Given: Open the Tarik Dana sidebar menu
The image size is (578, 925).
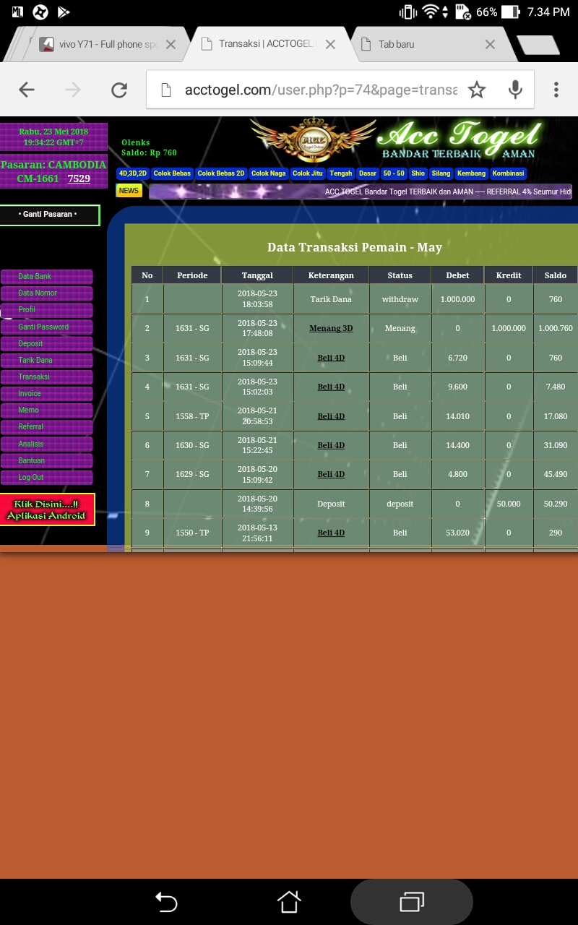Looking at the screenshot, I should [x=46, y=360].
